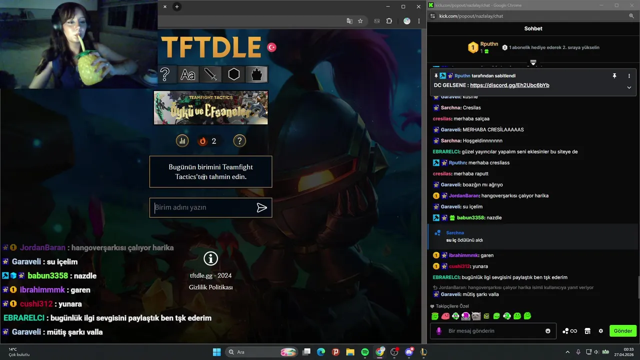The image size is (640, 360).
Task: Click the magnifier in Kick chat address bar
Action: 631,16
